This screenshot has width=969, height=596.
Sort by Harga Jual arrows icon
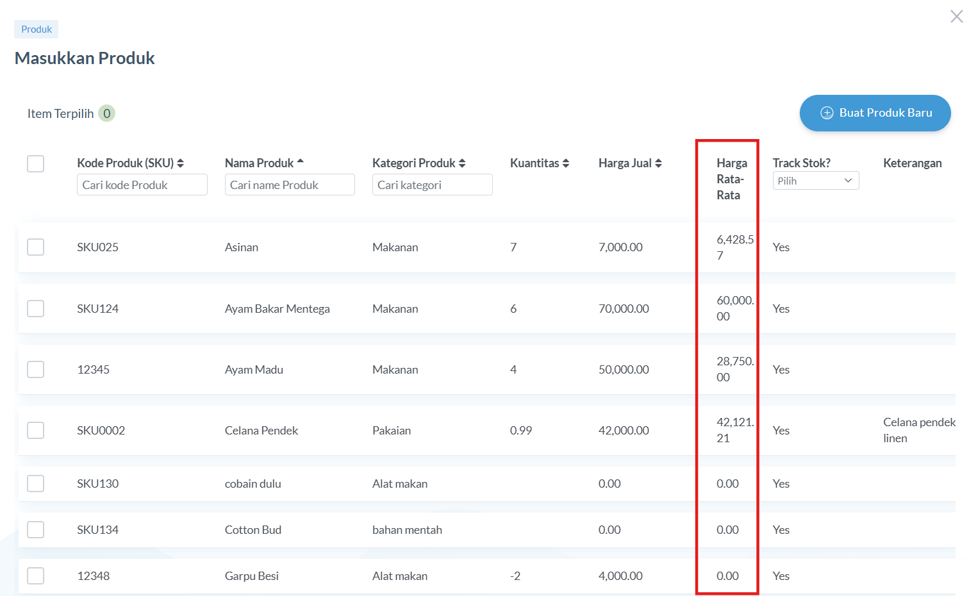(x=658, y=163)
